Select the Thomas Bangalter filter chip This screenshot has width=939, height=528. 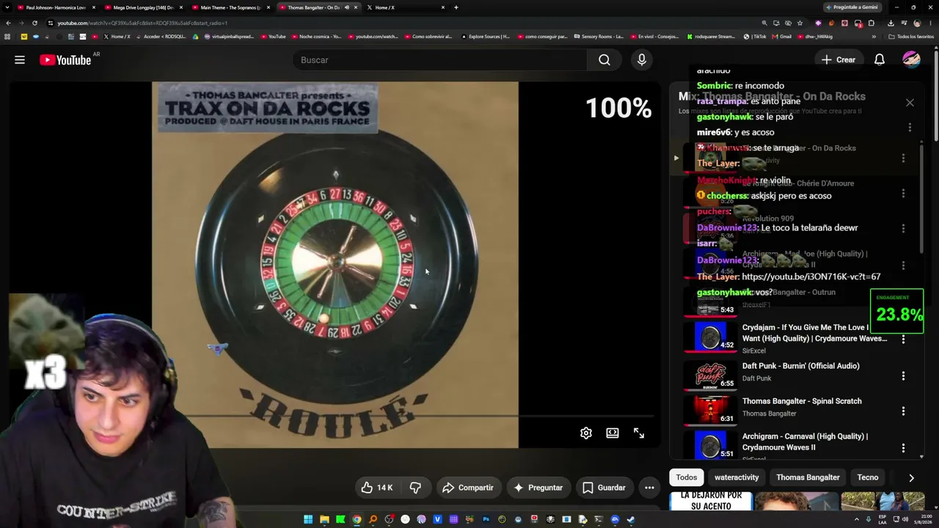(808, 477)
